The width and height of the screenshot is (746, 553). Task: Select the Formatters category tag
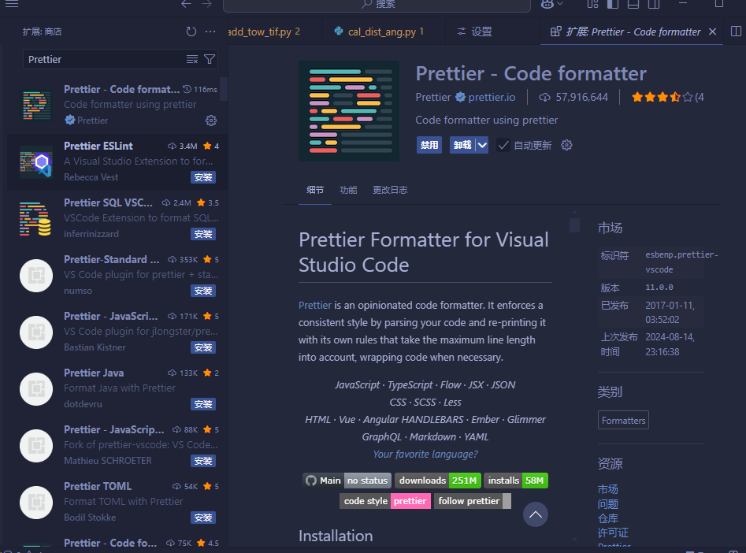click(x=623, y=420)
